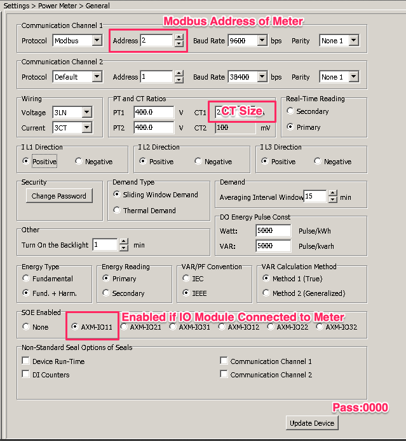Viewport: 406px width, 441px height.
Task: Select AXM-IO32 for SOE Enabled
Action: click(337, 327)
